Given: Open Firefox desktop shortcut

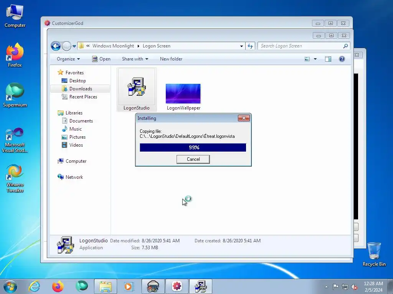Looking at the screenshot, I should click(x=15, y=55).
